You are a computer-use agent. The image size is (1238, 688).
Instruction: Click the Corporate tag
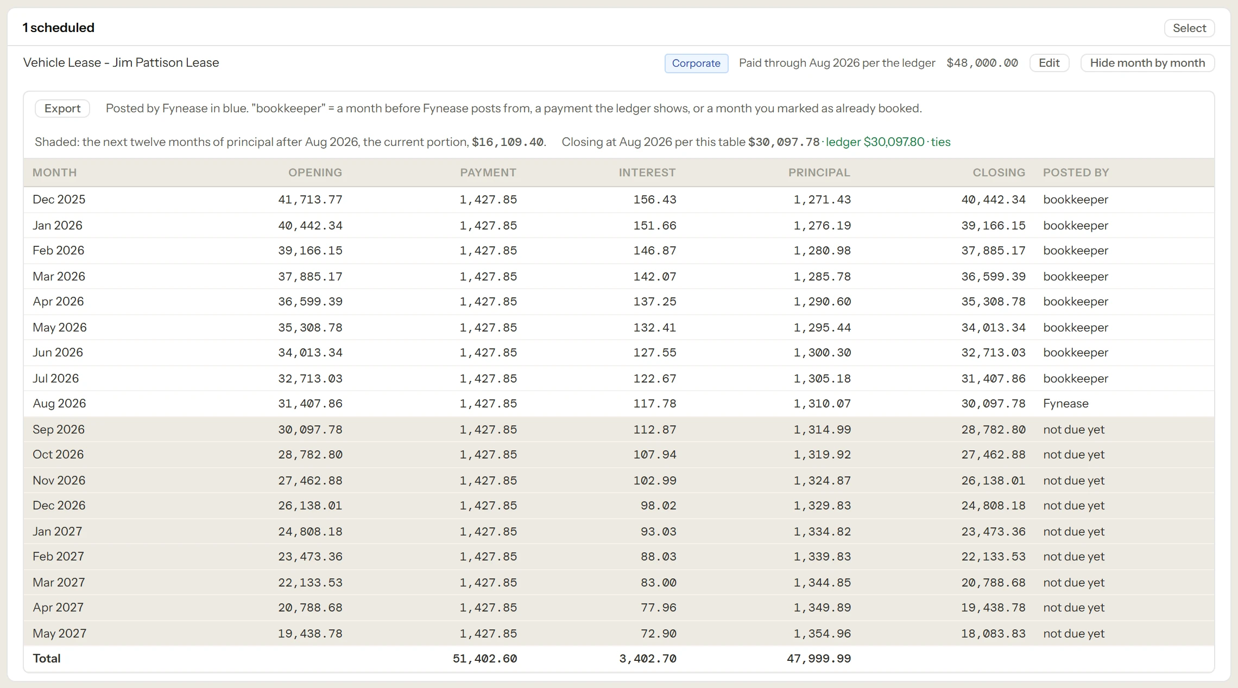click(696, 63)
